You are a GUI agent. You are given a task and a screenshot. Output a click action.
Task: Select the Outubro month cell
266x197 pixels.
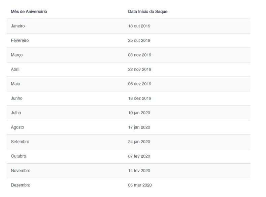click(19, 156)
